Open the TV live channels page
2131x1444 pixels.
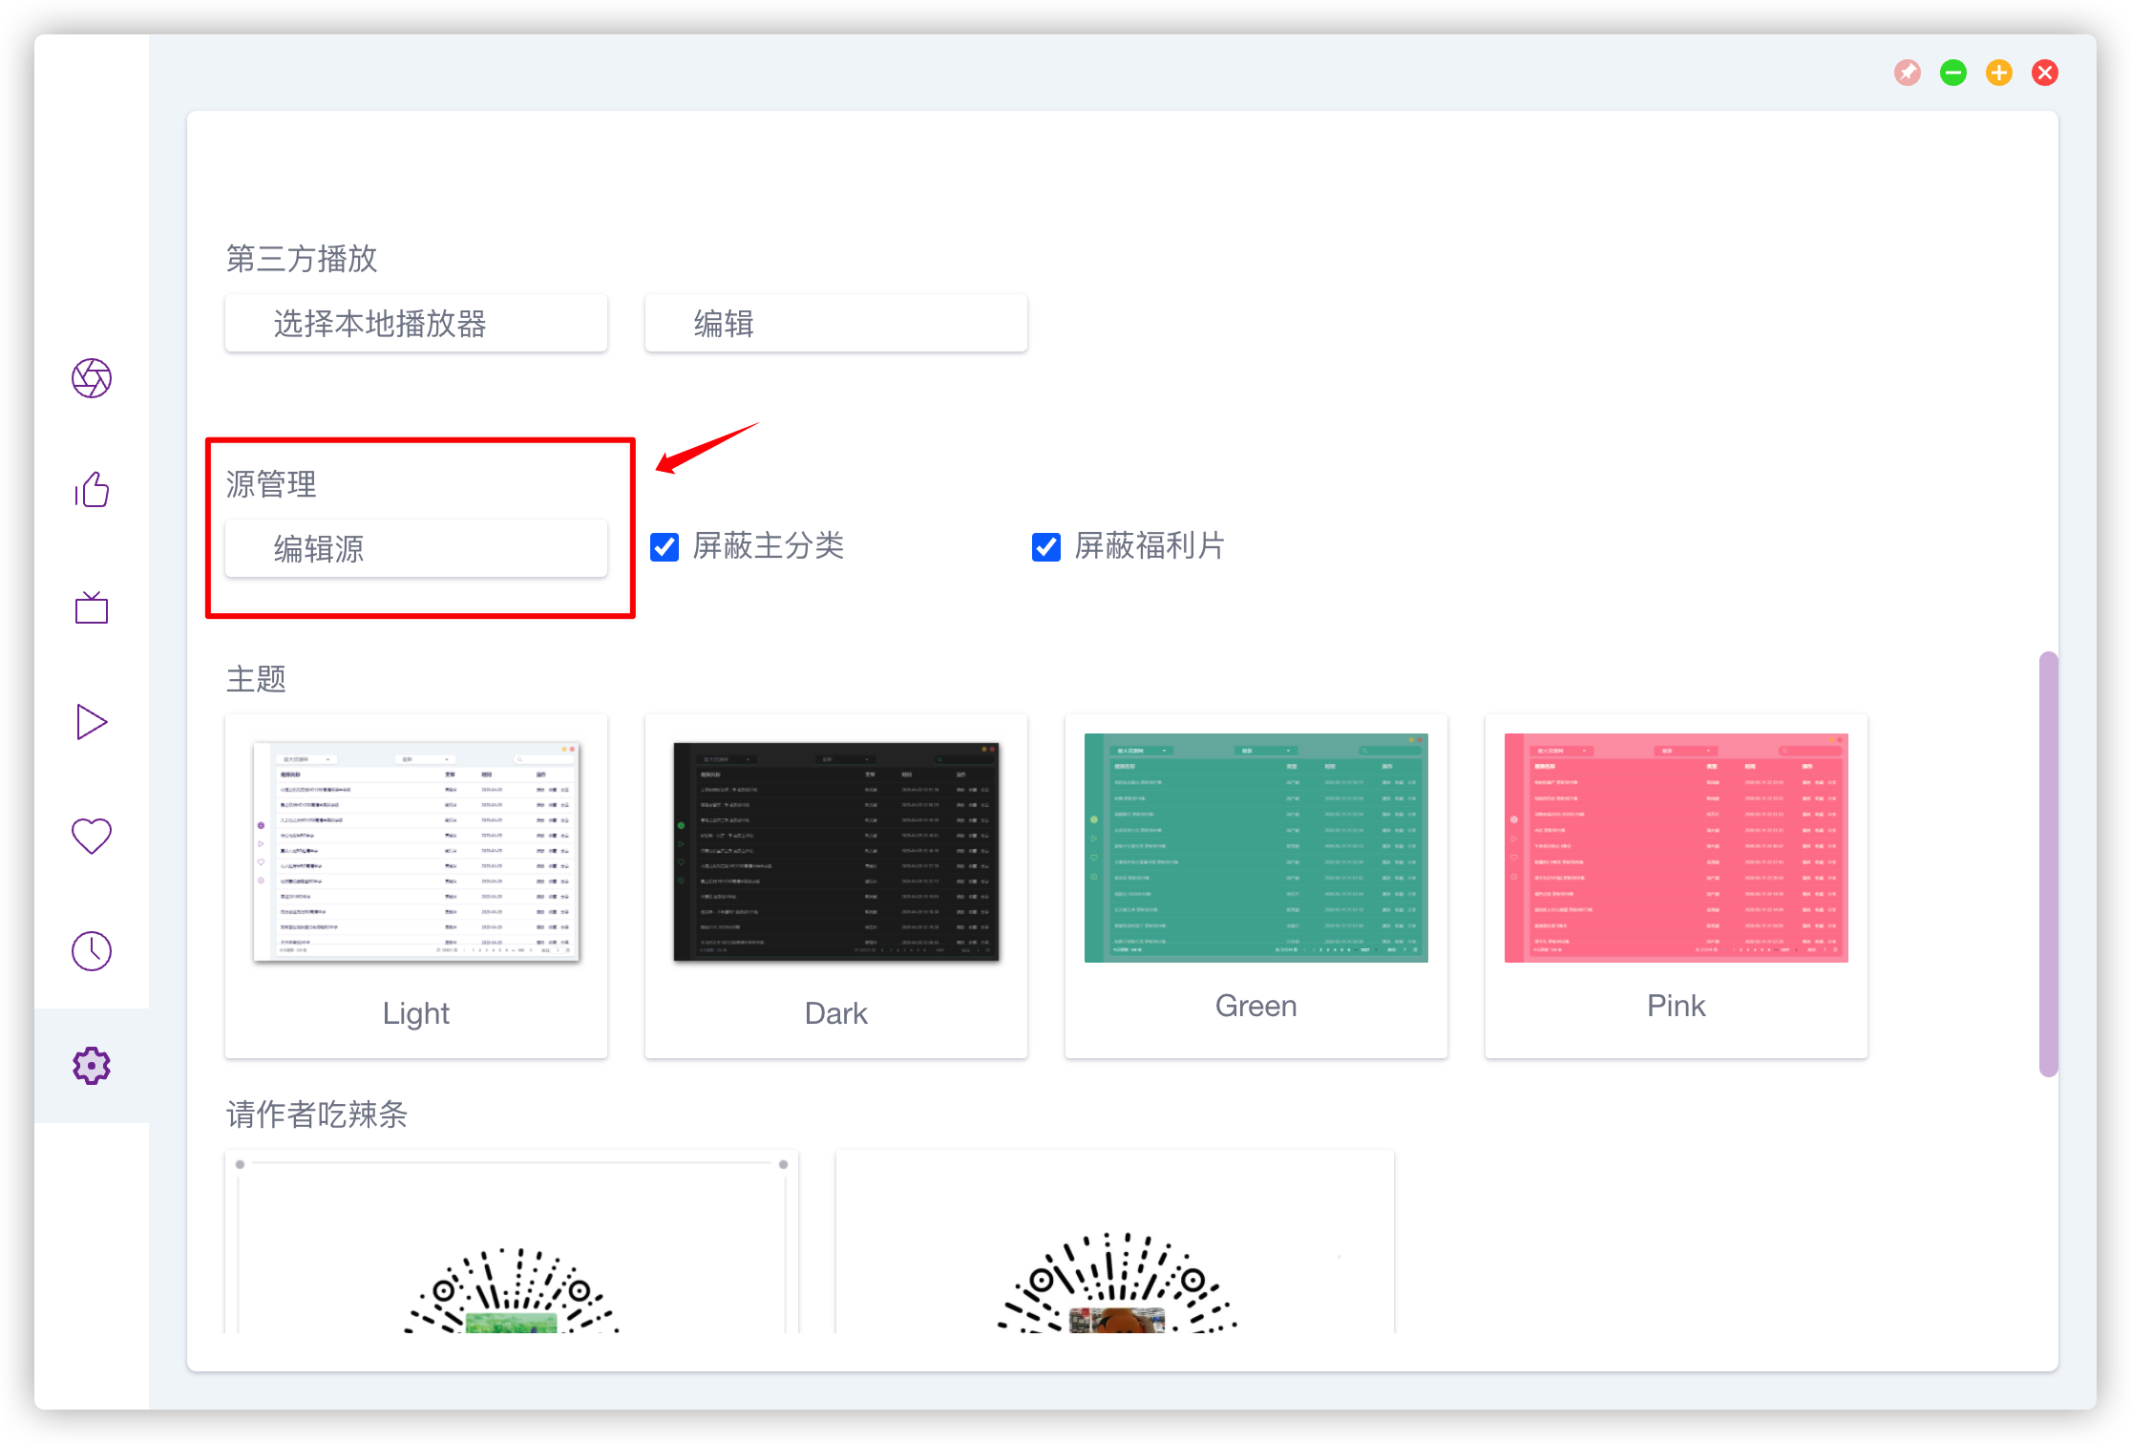coord(92,607)
